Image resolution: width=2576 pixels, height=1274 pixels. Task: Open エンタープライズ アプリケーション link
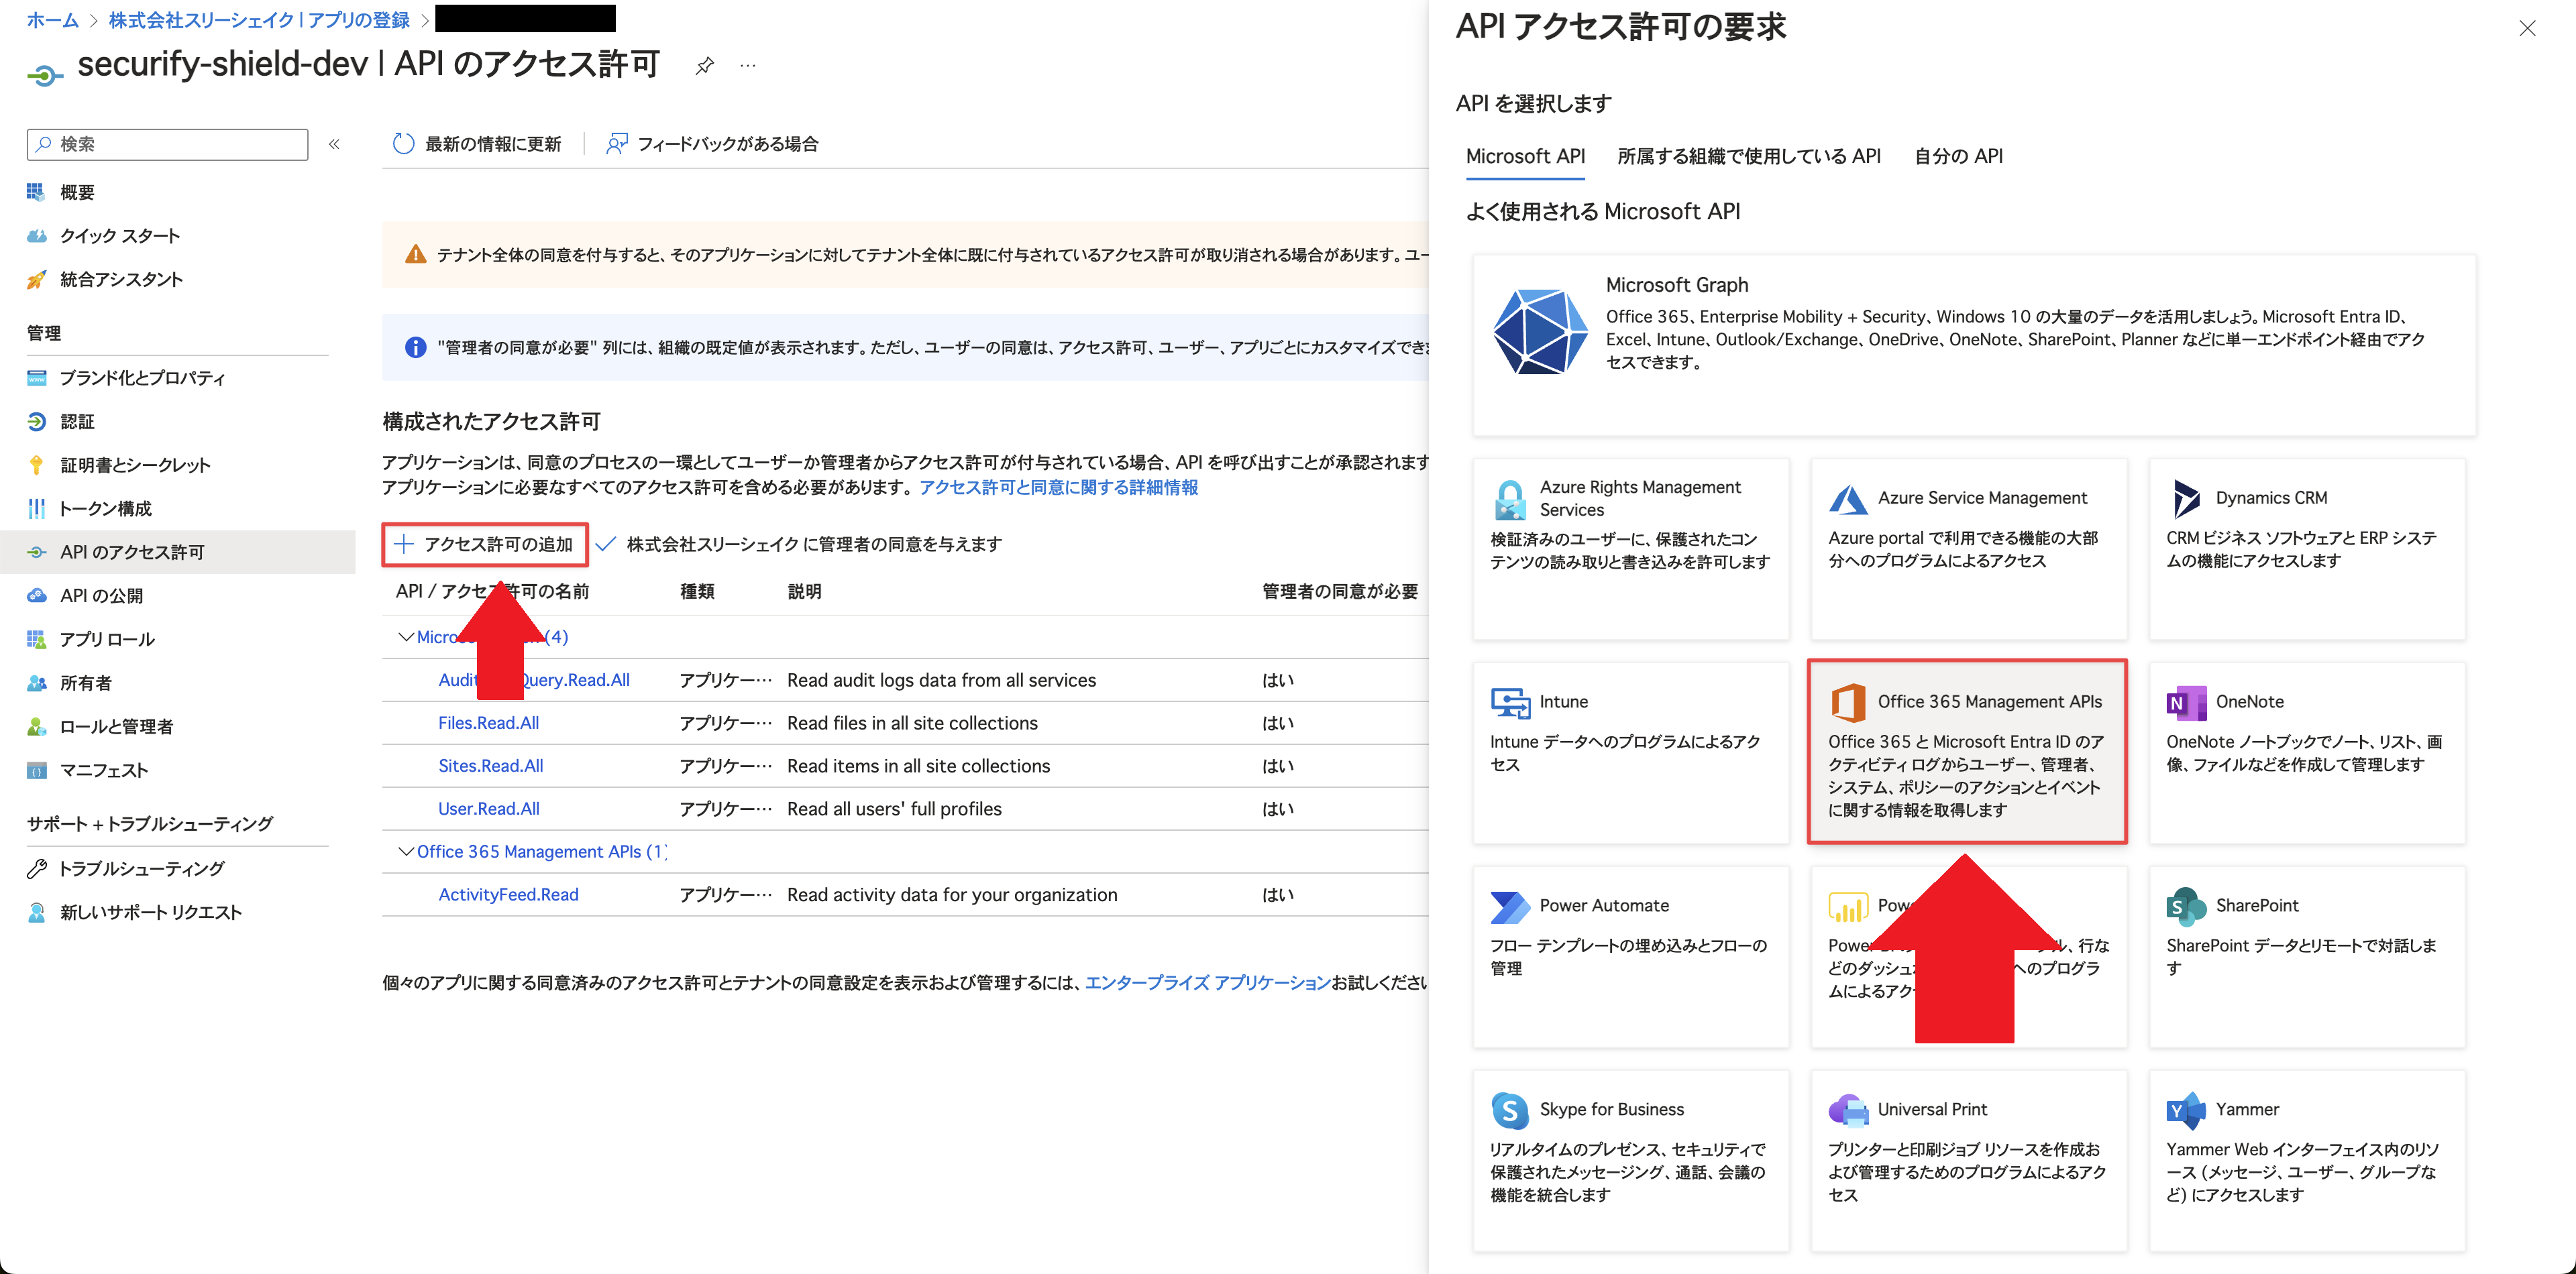[1207, 983]
